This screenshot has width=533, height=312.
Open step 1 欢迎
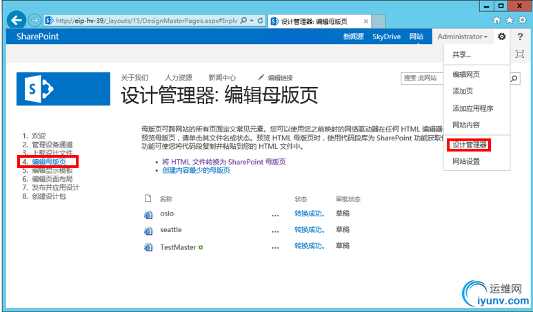[39, 136]
